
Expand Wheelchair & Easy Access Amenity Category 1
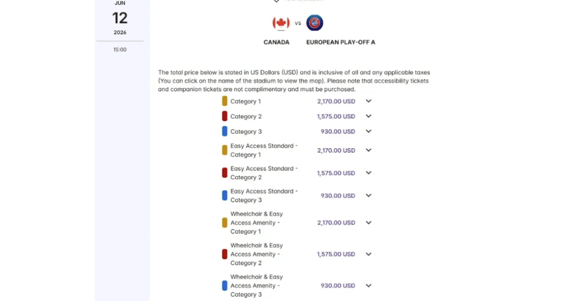coord(368,222)
